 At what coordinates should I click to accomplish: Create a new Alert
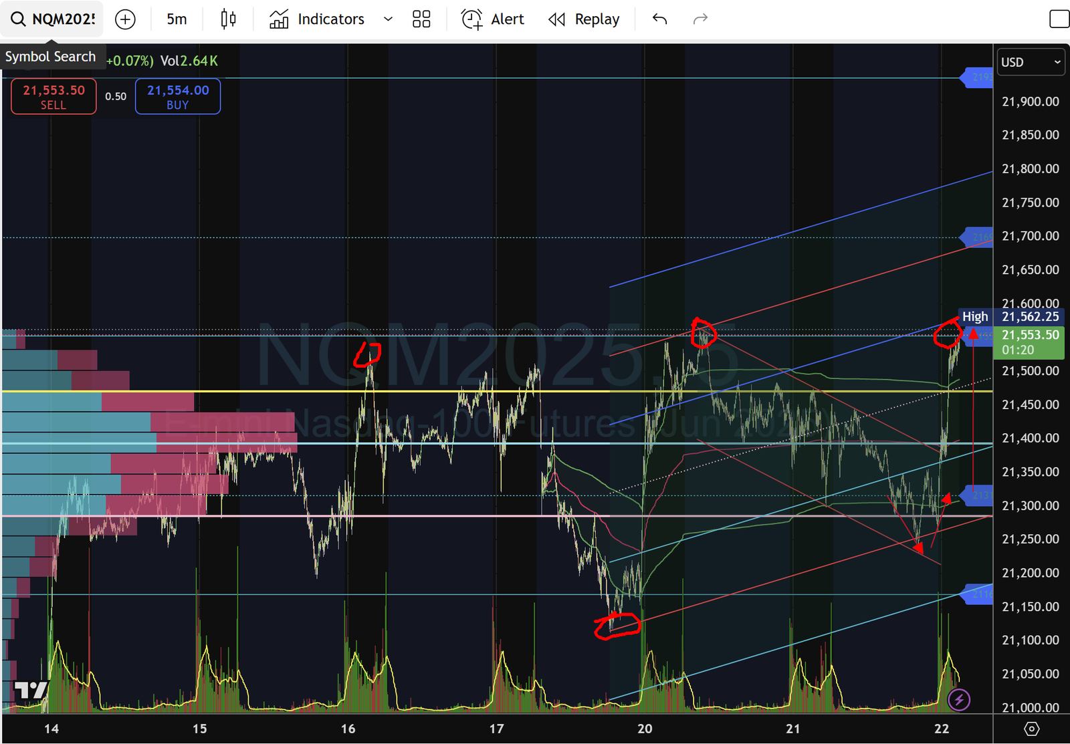[493, 19]
